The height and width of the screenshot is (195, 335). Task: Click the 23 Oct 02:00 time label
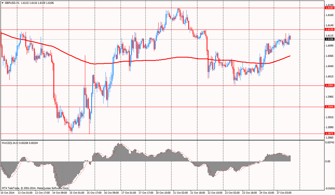pos(232,193)
